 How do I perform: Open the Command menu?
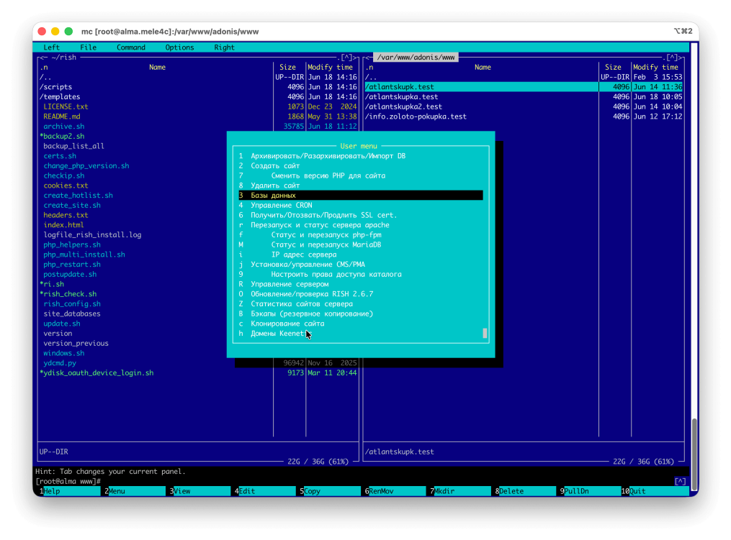point(131,47)
